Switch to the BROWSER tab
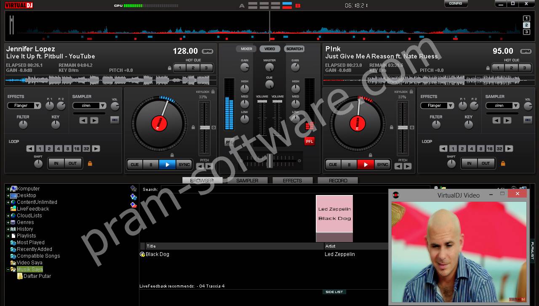Screen dimensions: 539x306 point(202,180)
